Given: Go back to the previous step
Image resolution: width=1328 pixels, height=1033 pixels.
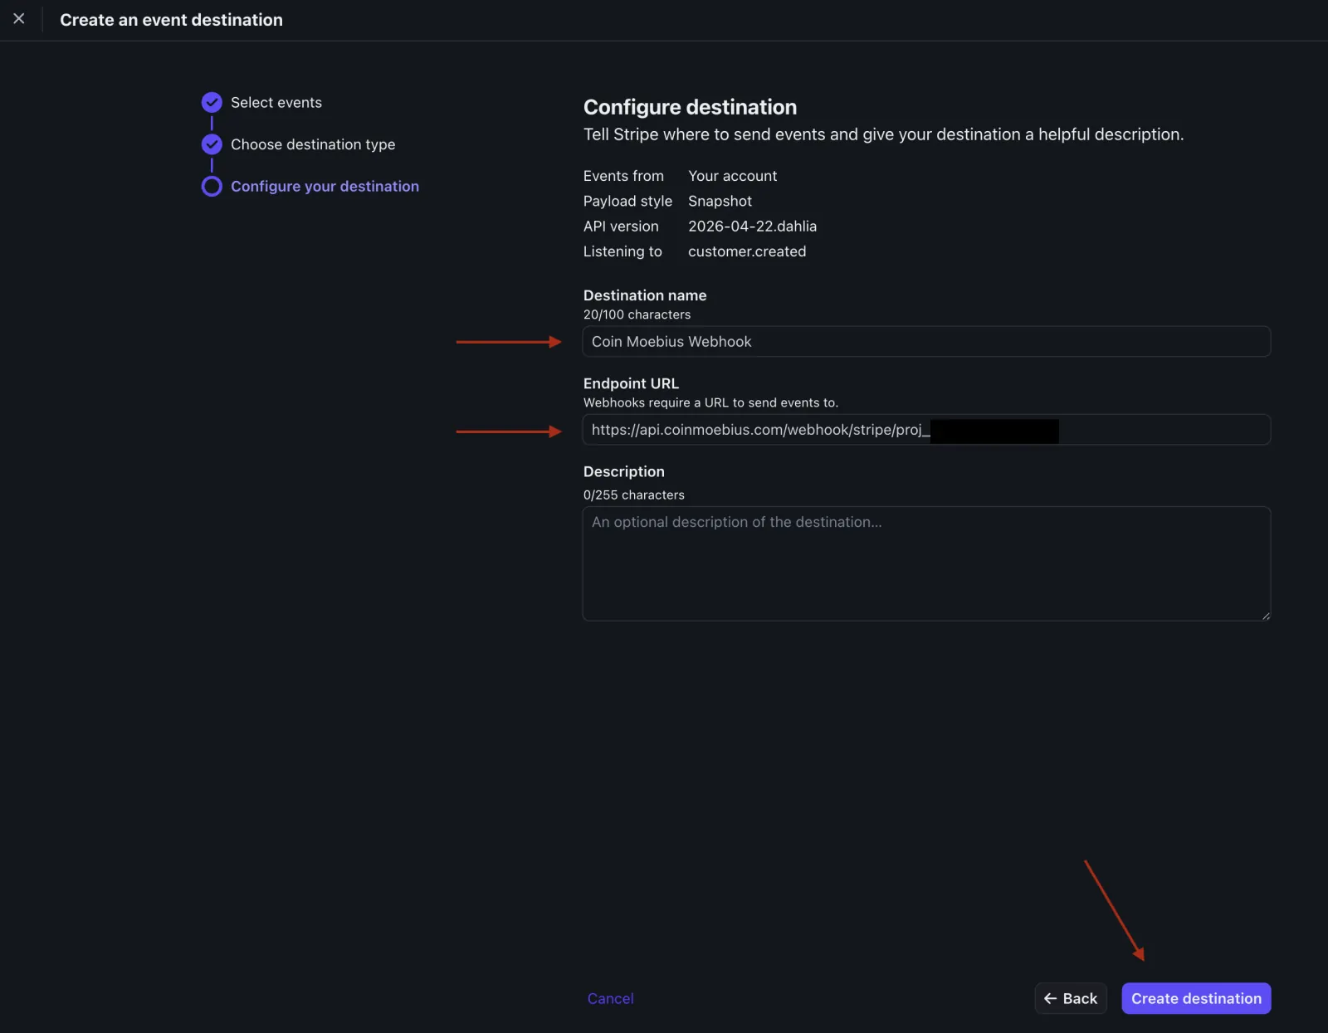Looking at the screenshot, I should pos(1071,998).
